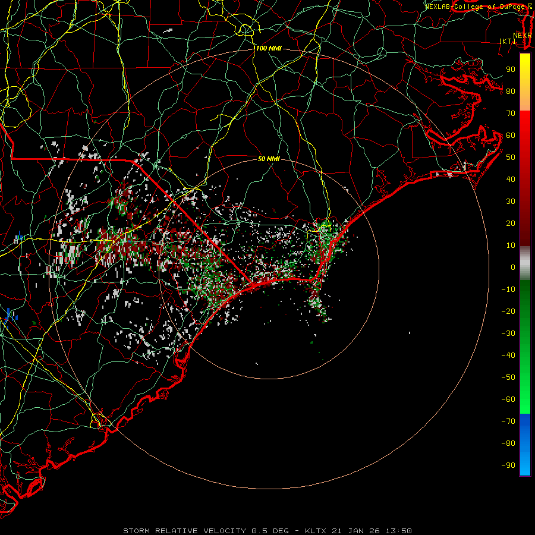
Task: Click the positive 60 knots scale label
Action: [511, 135]
